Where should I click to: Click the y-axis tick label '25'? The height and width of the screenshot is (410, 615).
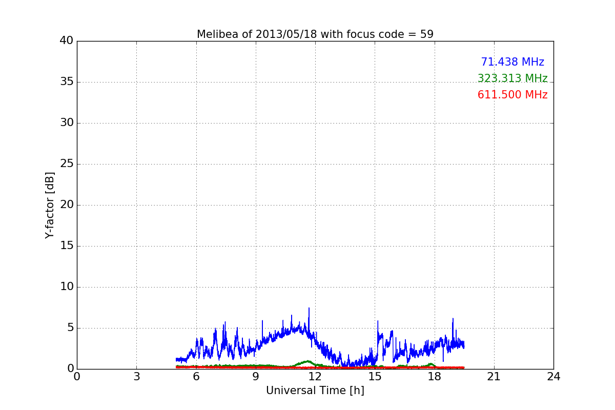[x=67, y=164]
